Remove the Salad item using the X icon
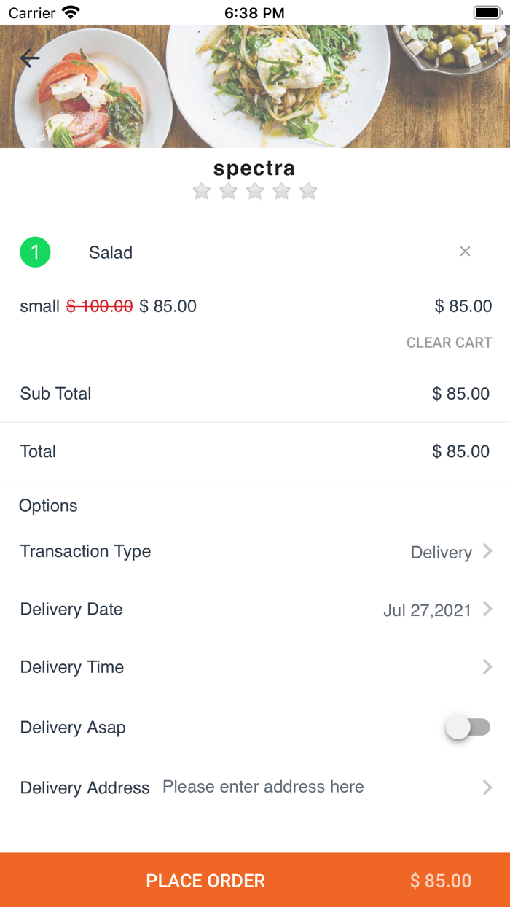510x907 pixels. [465, 251]
